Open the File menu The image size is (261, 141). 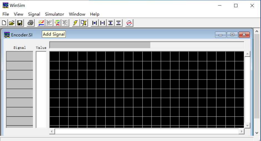pos(6,14)
